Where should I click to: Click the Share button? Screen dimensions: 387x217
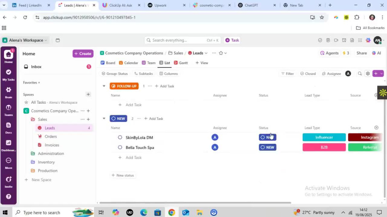pyautogui.click(x=361, y=53)
